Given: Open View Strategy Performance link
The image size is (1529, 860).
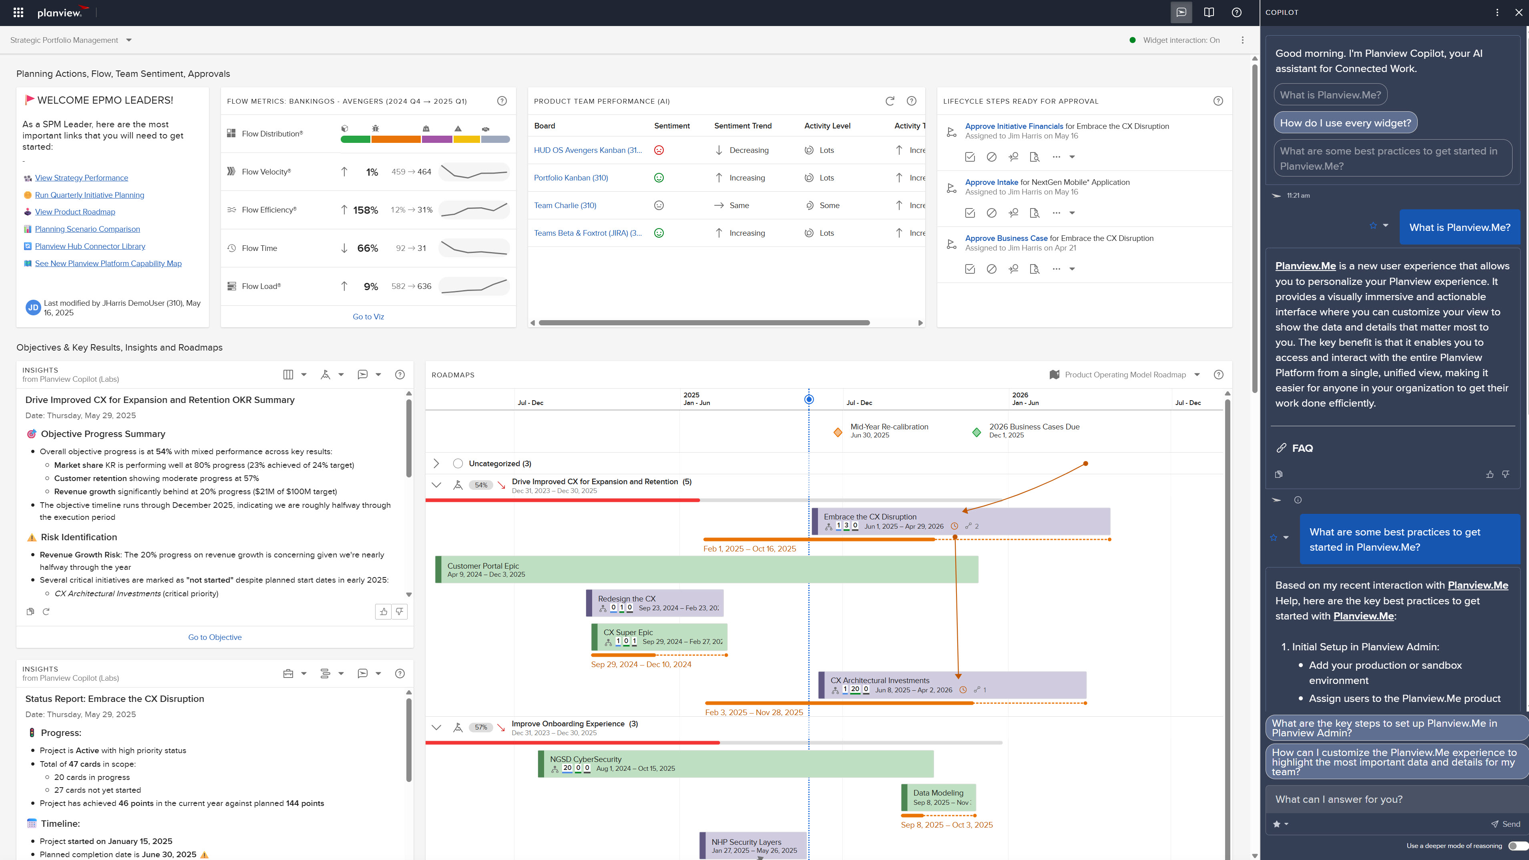Looking at the screenshot, I should tap(81, 177).
